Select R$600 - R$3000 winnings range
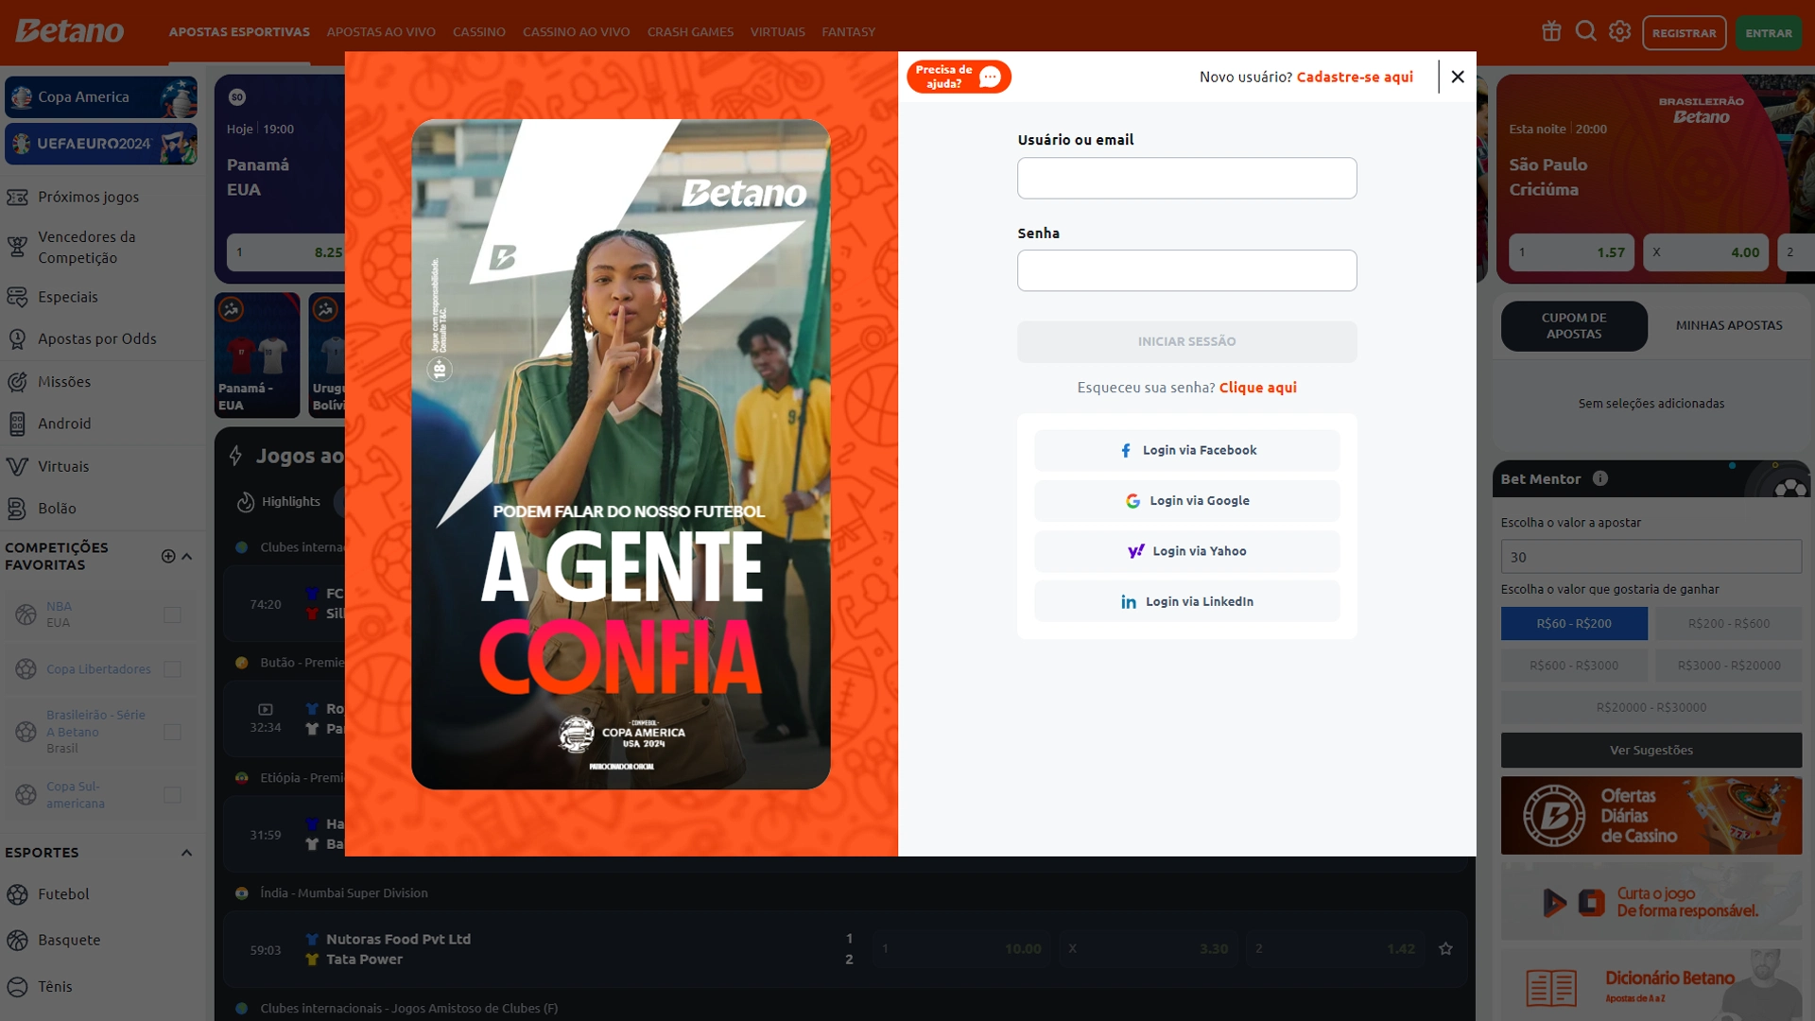 pos(1574,666)
